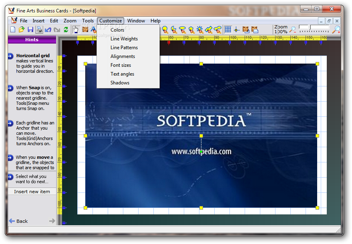Open the Help menu

(x=155, y=21)
